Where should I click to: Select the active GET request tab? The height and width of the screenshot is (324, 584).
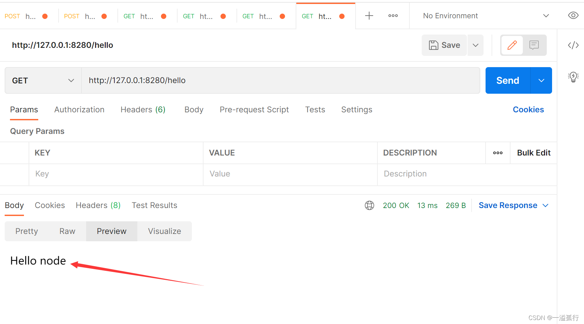point(326,16)
